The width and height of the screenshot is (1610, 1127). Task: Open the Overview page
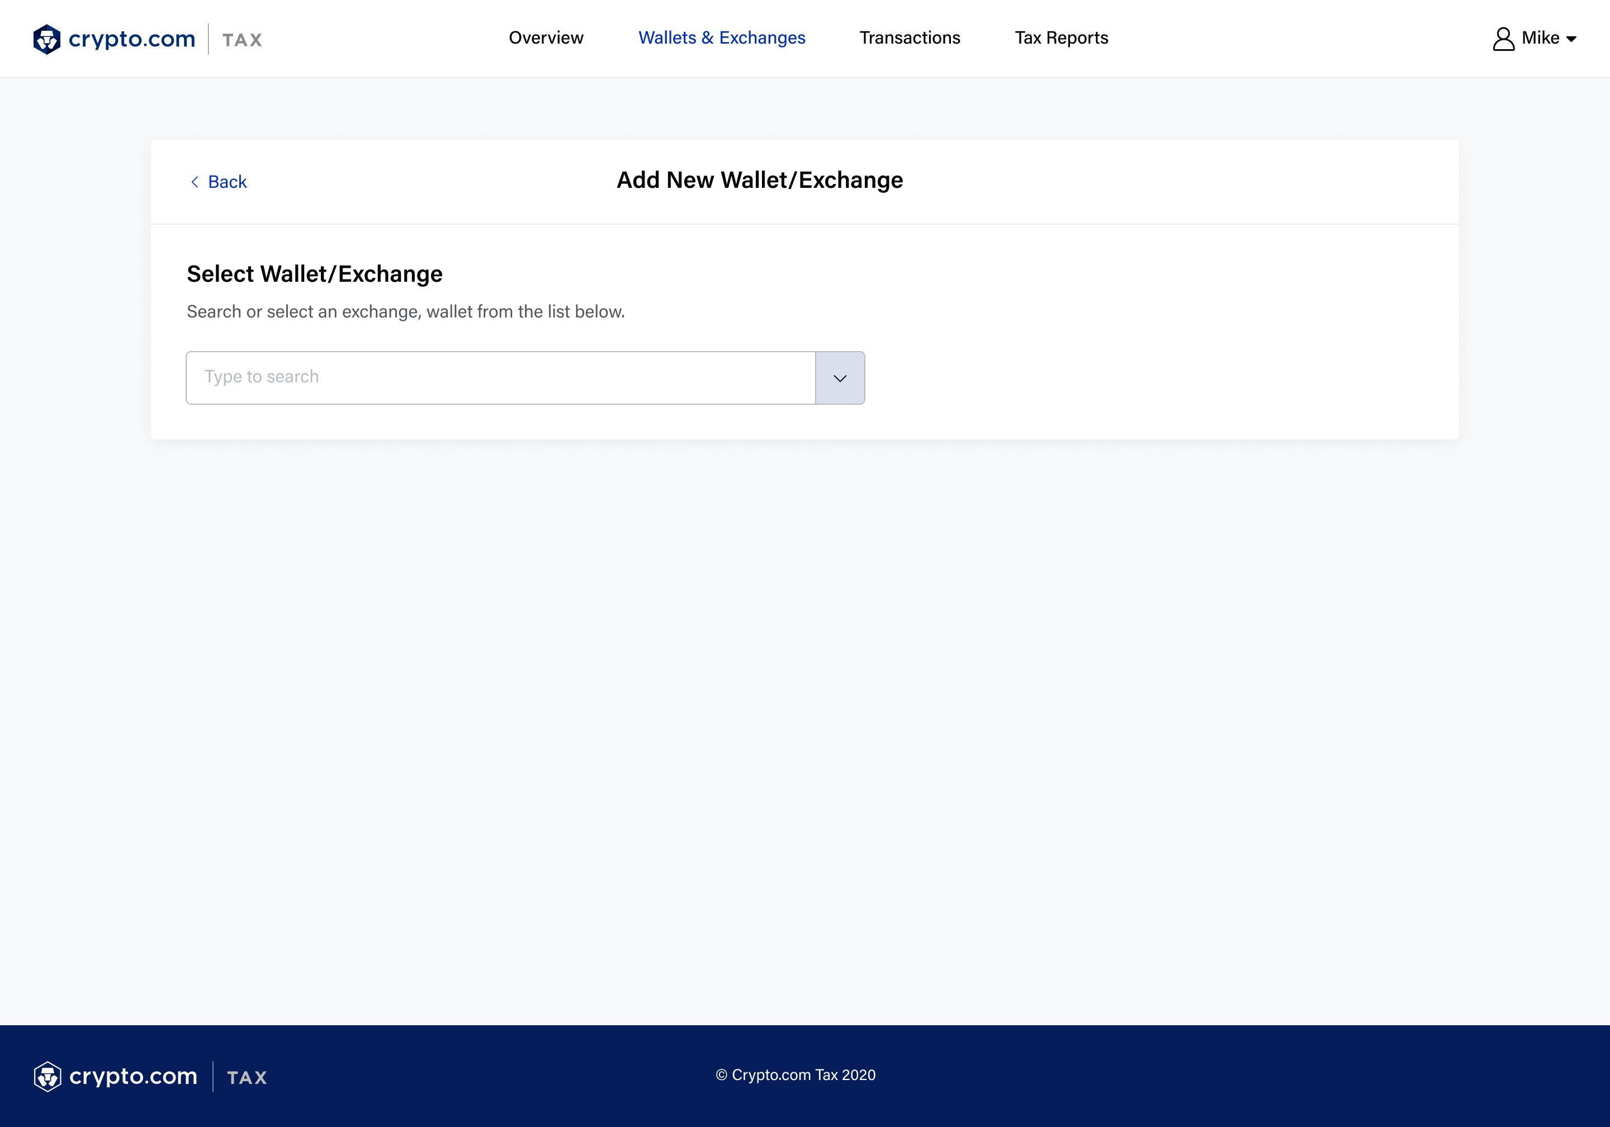(x=546, y=38)
